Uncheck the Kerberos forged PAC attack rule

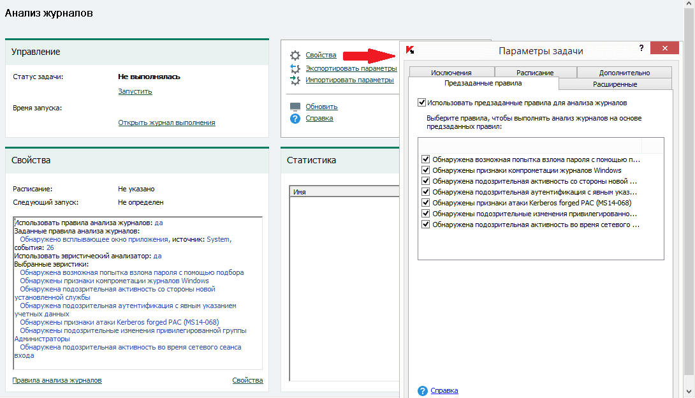tap(425, 203)
